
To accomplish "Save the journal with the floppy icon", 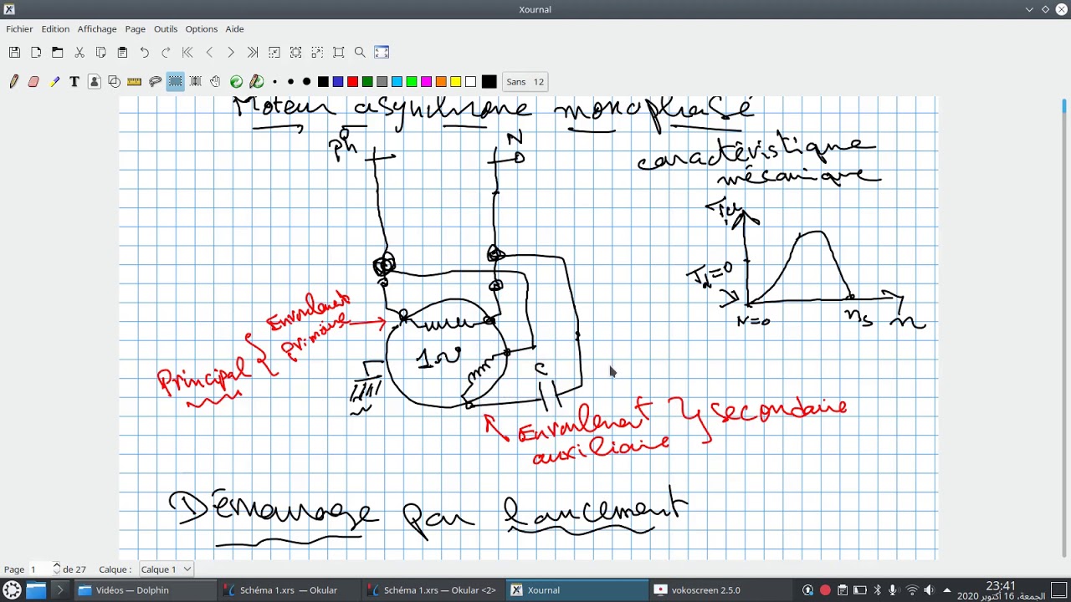I will pos(14,53).
